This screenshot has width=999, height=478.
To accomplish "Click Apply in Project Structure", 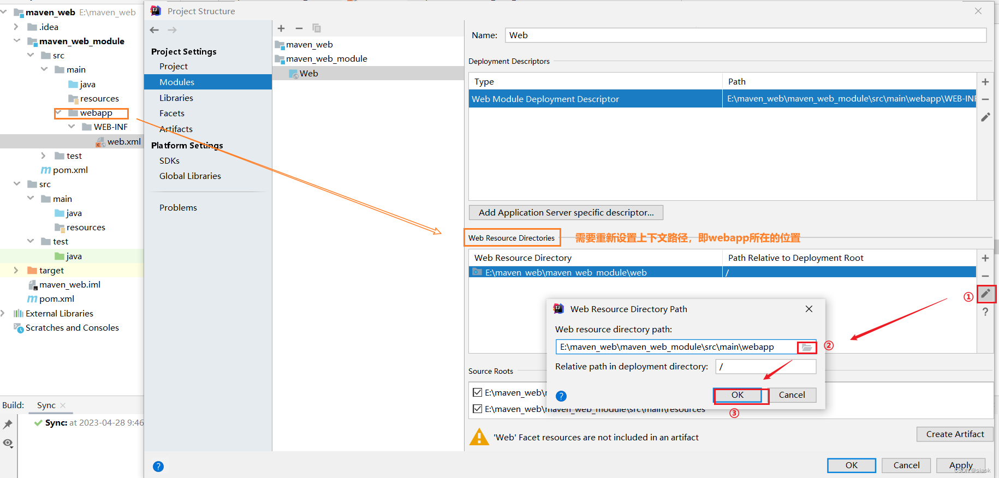I will click(x=961, y=465).
